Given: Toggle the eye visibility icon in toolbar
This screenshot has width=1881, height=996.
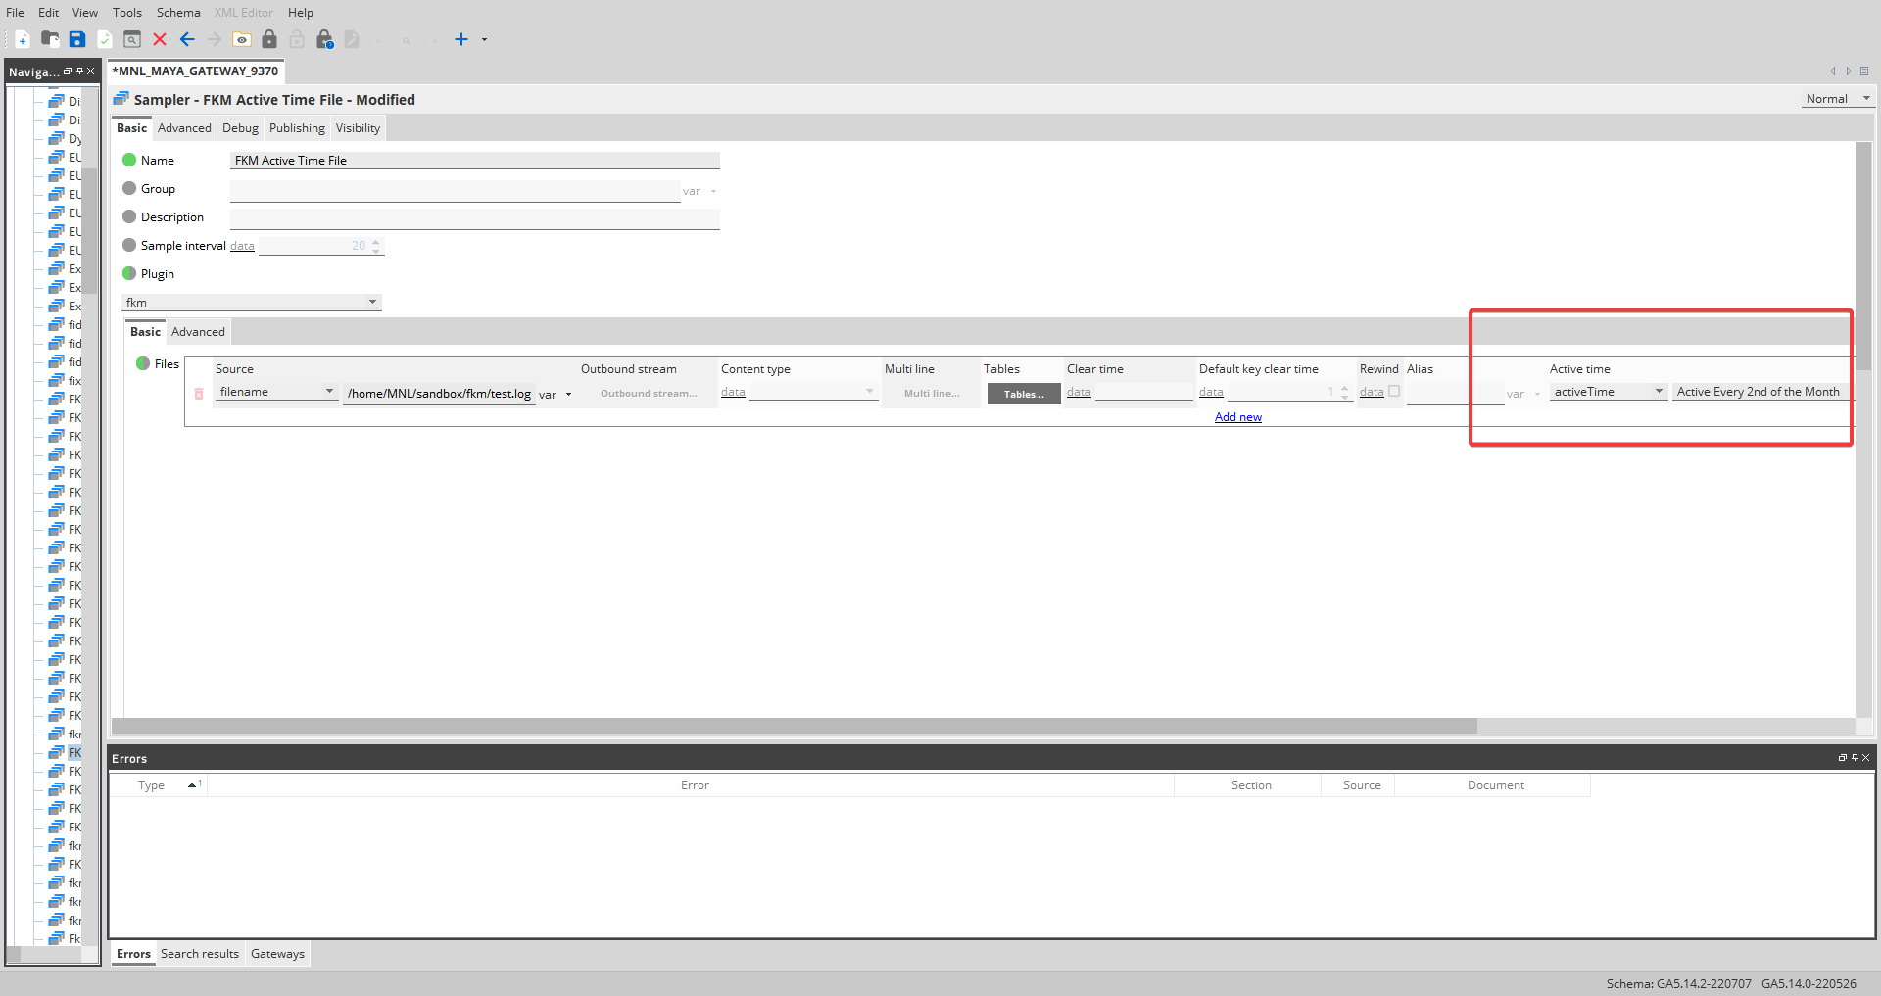Looking at the screenshot, I should click(x=242, y=39).
